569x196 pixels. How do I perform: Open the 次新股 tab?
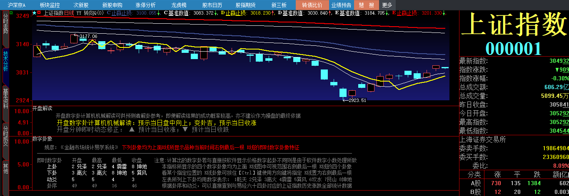[81, 5]
